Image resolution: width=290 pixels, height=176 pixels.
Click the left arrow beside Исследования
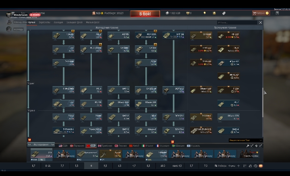point(29,145)
